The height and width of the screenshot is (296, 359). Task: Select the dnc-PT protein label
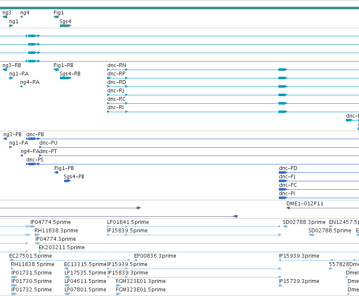(x=48, y=151)
